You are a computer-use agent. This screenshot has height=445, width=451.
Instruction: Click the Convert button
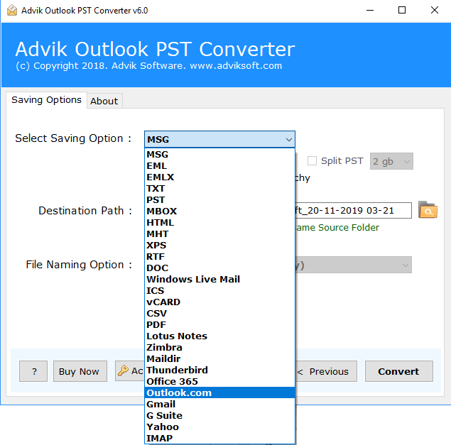(x=399, y=371)
